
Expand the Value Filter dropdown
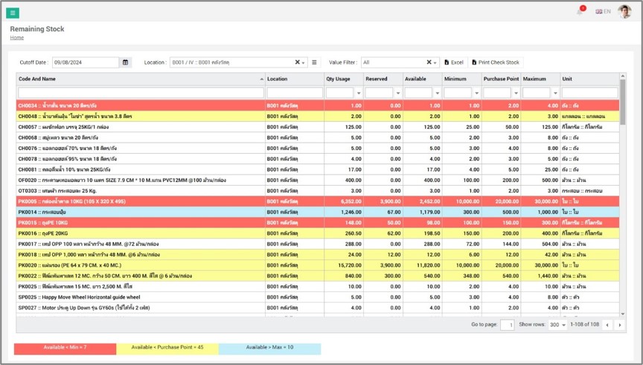click(435, 62)
